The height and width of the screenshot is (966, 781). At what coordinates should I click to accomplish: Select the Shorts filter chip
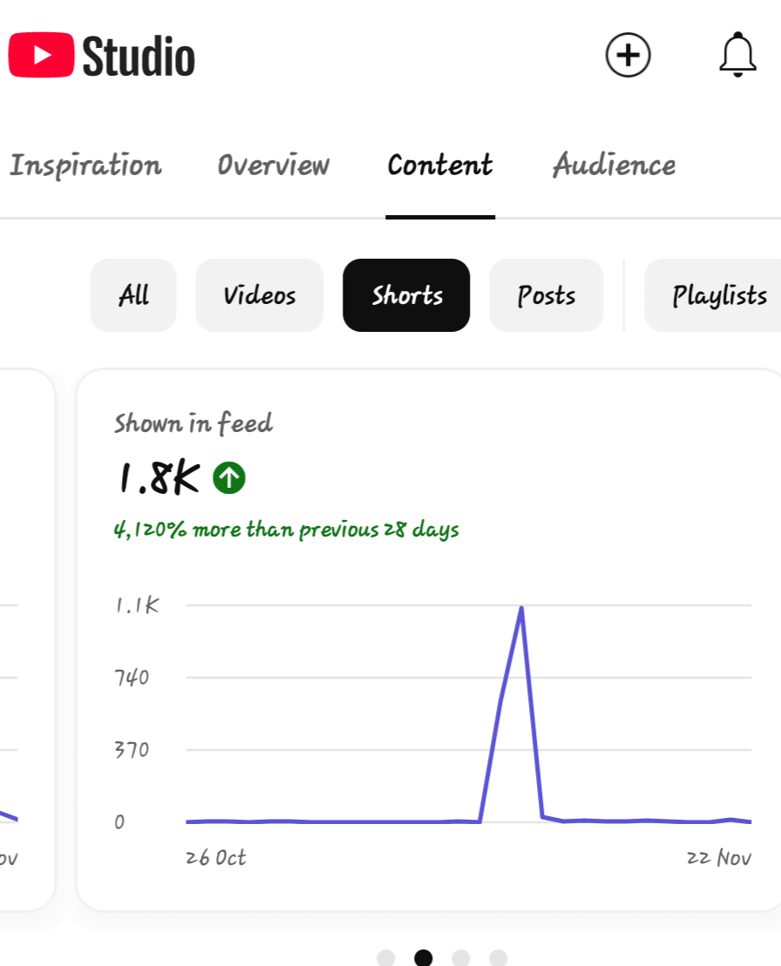[406, 295]
